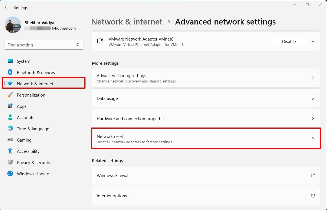Click the Windows Firewall external-link icon
The height and width of the screenshot is (210, 327).
pos(313,175)
